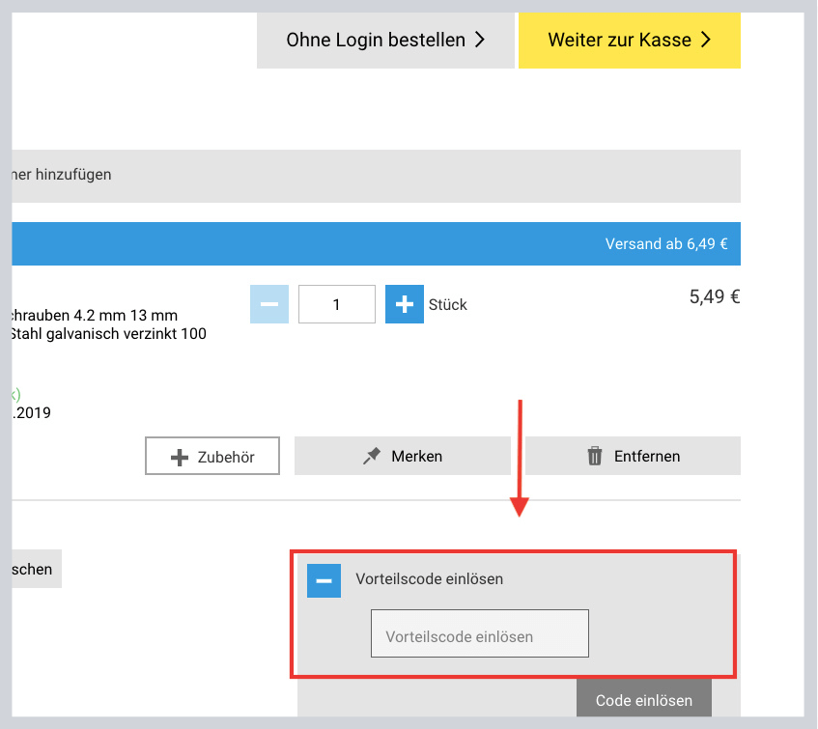Click the Vorteilscode einlösen heading label
Screen dimensions: 818x729
tap(430, 579)
